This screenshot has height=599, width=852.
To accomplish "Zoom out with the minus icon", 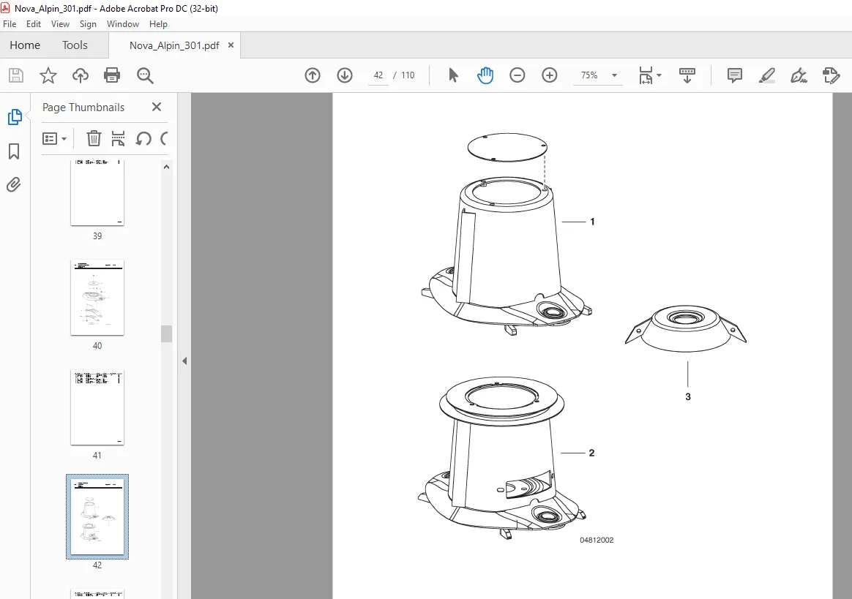I will tap(517, 75).
